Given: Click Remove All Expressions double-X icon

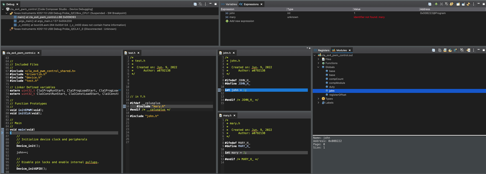Looking at the screenshot, I should point(447,4).
